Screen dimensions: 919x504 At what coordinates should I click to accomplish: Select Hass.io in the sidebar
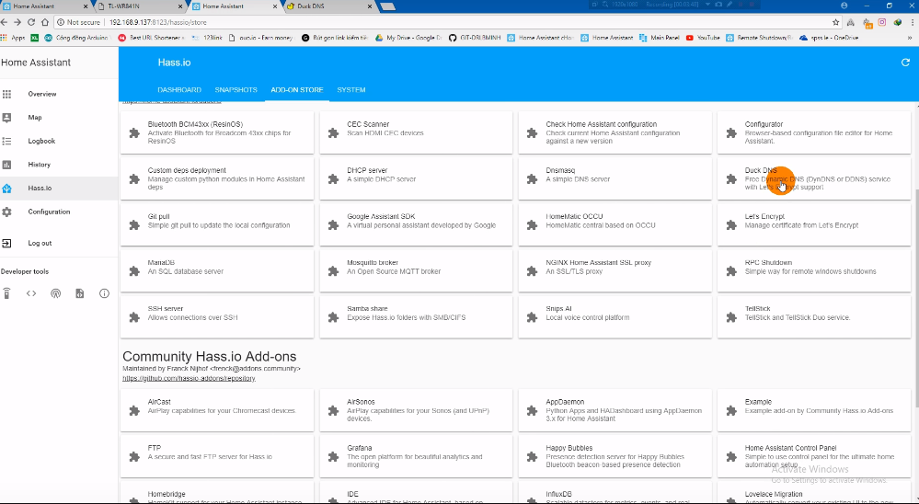[x=59, y=189]
